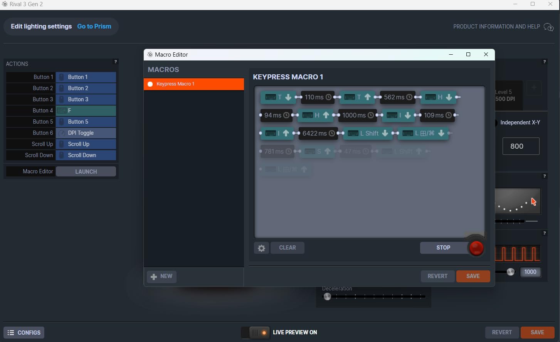This screenshot has height=342, width=560.
Task: Click the Deceleration slider handle
Action: click(327, 297)
